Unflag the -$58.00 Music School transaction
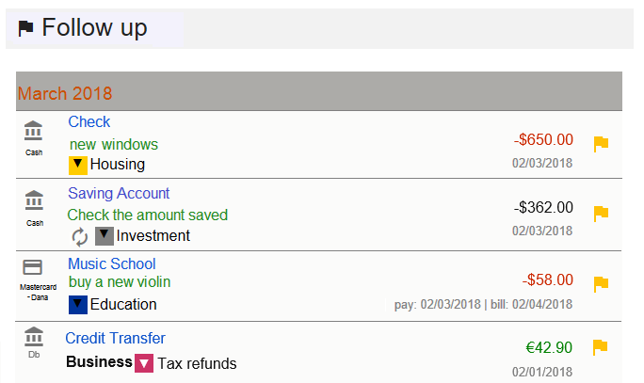 pyautogui.click(x=601, y=283)
